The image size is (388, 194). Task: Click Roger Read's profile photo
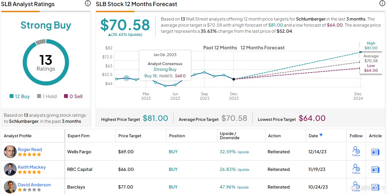[10, 152]
